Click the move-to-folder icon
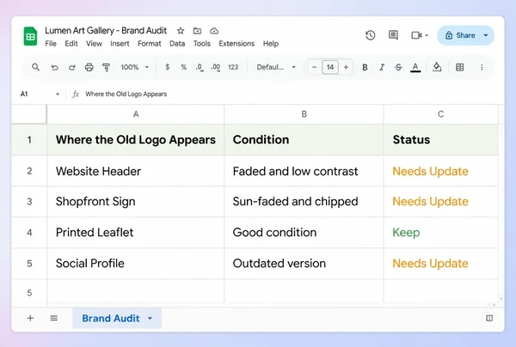This screenshot has width=516, height=347. pyautogui.click(x=197, y=31)
